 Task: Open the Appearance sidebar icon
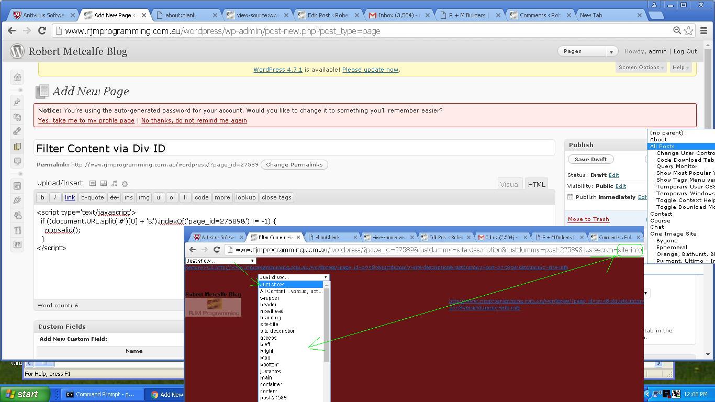(x=17, y=186)
